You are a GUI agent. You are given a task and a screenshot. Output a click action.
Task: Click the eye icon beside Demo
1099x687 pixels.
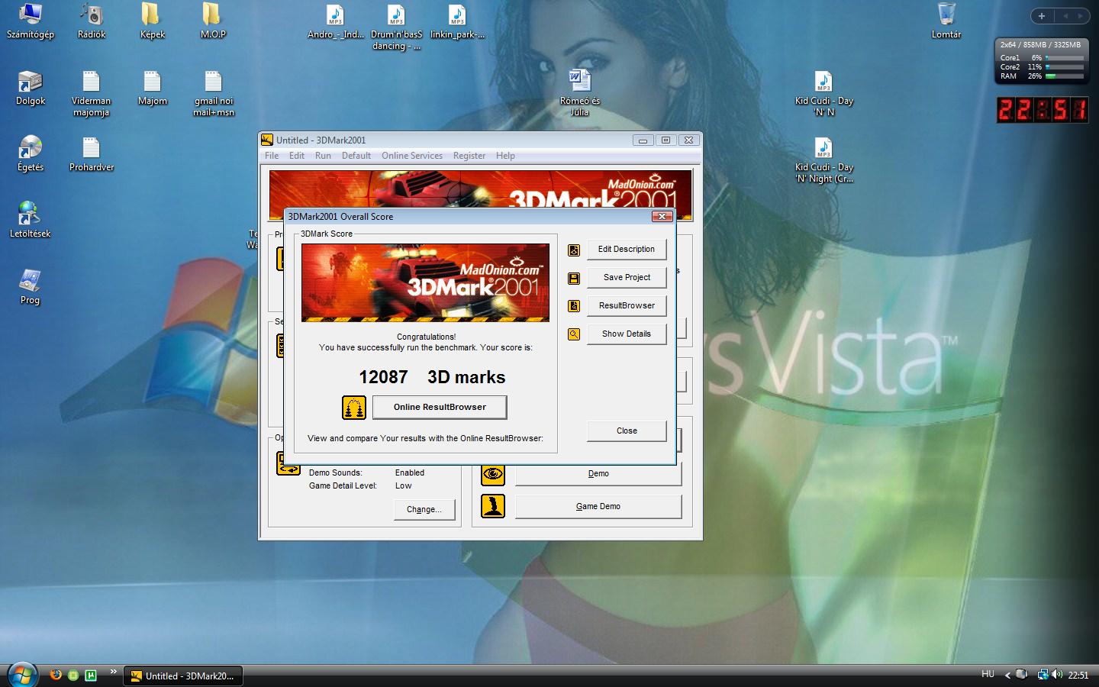(x=493, y=474)
